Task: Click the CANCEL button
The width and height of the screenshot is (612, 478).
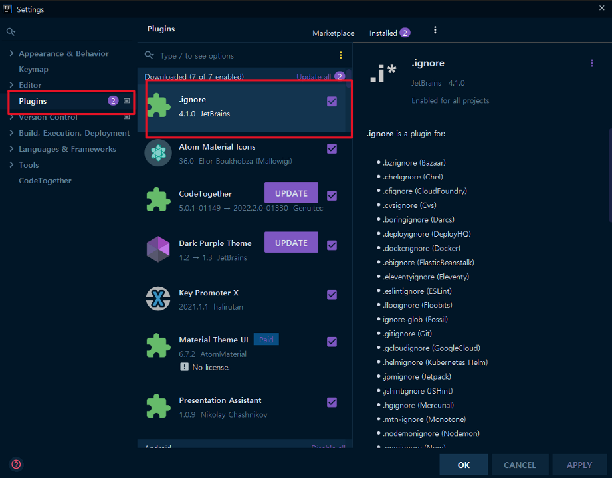Action: coord(520,465)
